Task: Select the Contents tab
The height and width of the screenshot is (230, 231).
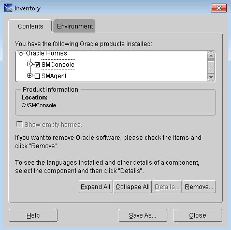Action: tap(31, 26)
